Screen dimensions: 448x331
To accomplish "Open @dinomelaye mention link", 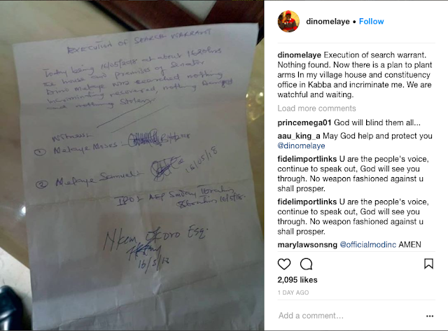I will [301, 146].
